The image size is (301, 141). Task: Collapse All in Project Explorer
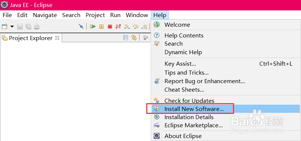[x=125, y=38]
